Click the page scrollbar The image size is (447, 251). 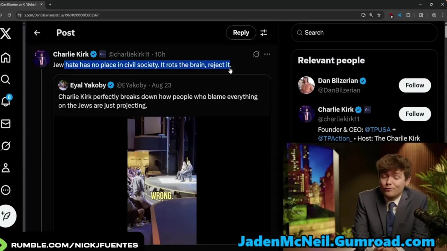click(x=446, y=31)
